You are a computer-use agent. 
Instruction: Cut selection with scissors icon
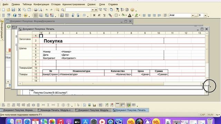click(x=19, y=10)
